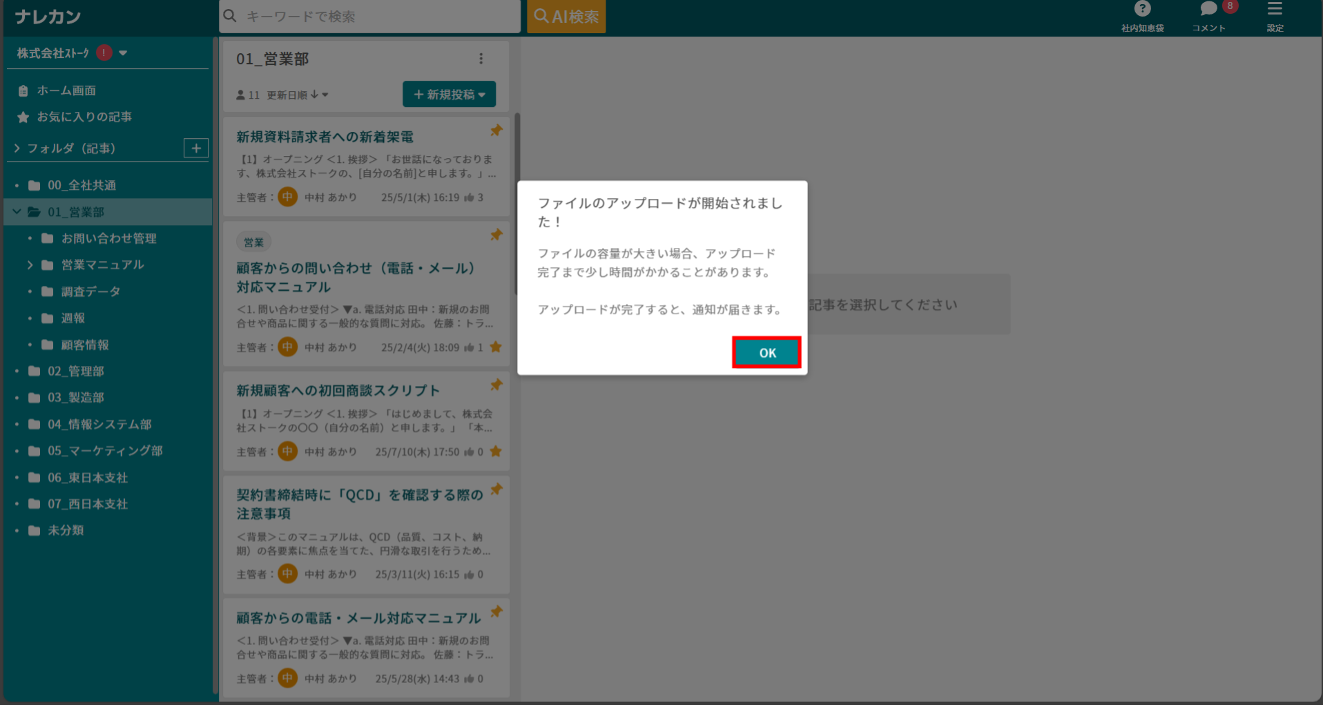1323x705 pixels.
Task: Open the コメント notifications icon
Action: [x=1208, y=9]
